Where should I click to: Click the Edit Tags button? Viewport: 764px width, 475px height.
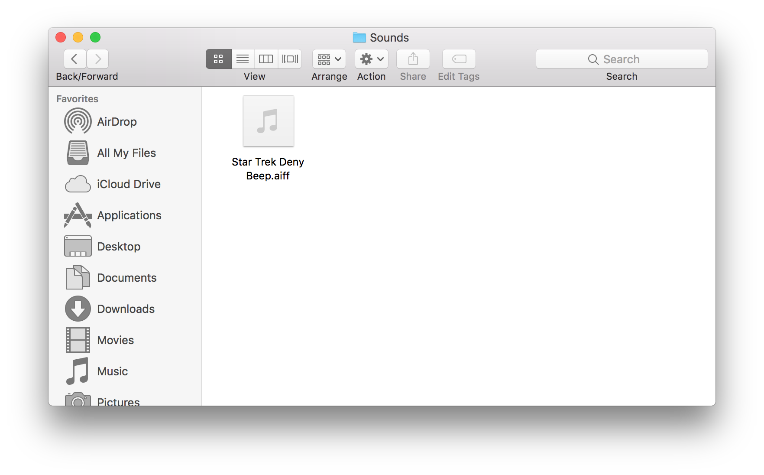click(x=459, y=59)
